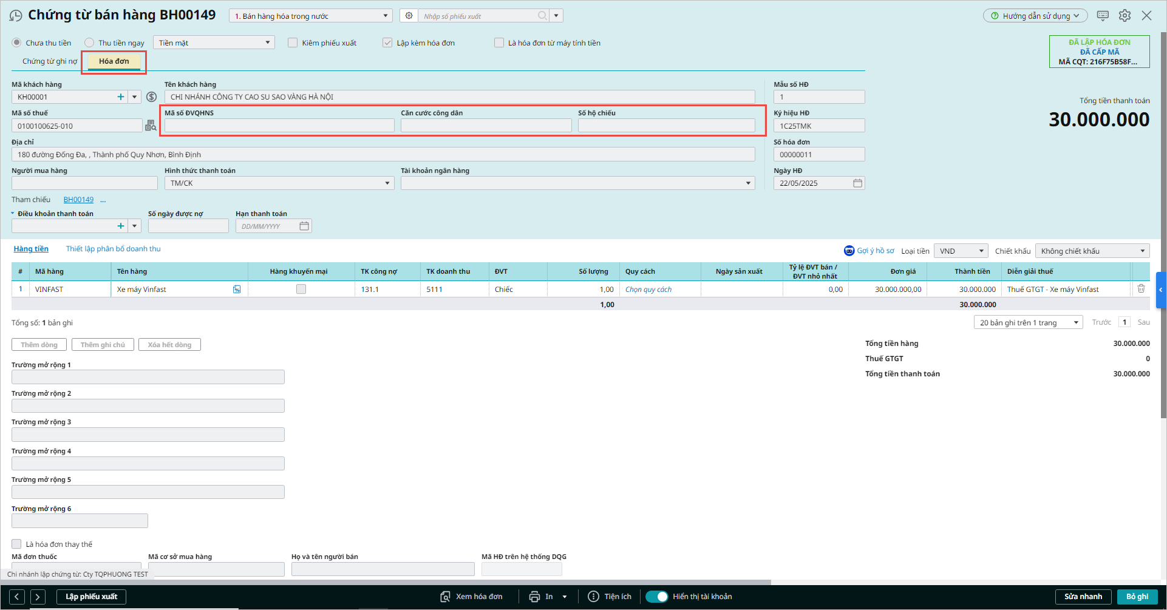Screen dimensions: 1167x610
Task: Open the history clock icon beside title
Action: point(16,16)
